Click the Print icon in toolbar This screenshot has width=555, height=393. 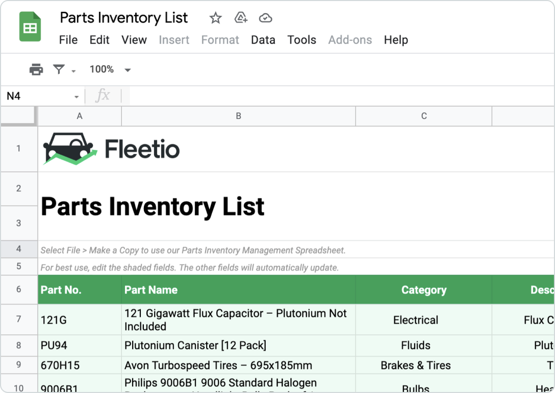(36, 69)
